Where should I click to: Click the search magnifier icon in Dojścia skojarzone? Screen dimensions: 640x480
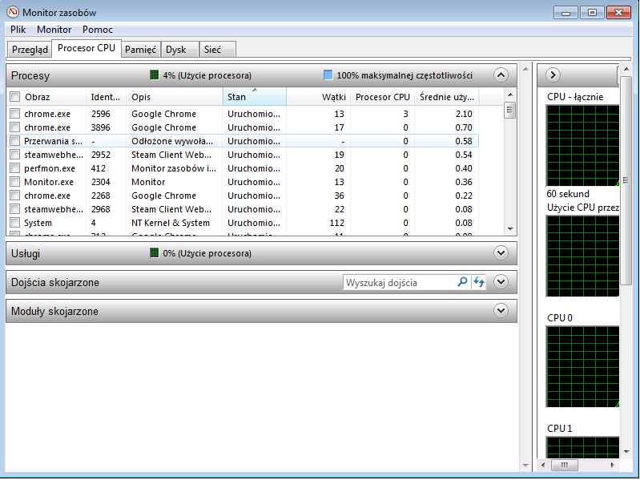click(x=462, y=282)
